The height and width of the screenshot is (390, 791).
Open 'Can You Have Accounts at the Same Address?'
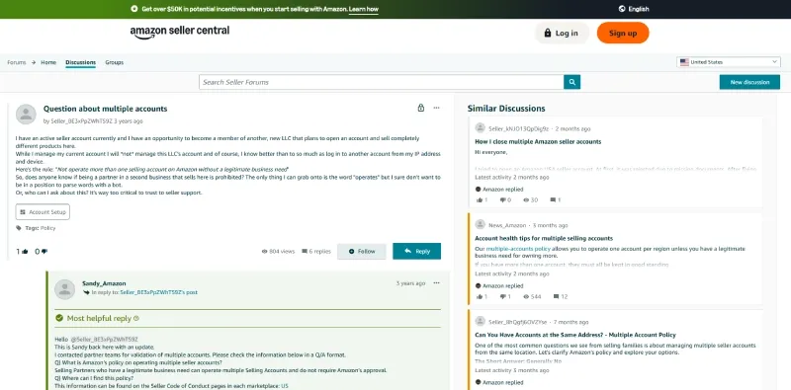(575, 335)
